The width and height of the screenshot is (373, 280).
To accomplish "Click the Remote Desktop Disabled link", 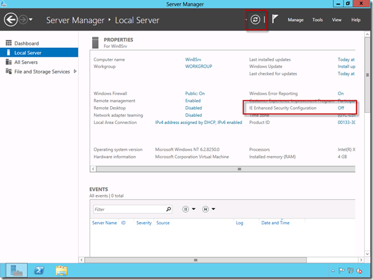I will [193, 108].
